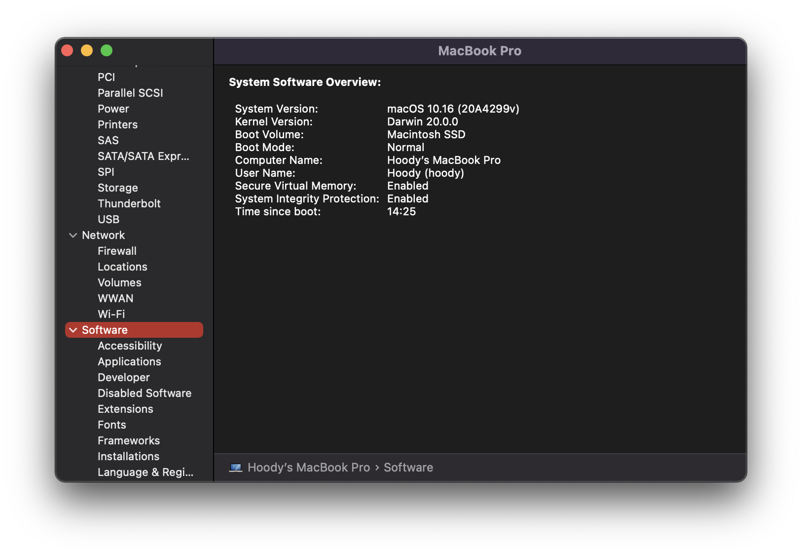This screenshot has height=555, width=802.
Task: Open Applications under Software
Action: point(129,361)
